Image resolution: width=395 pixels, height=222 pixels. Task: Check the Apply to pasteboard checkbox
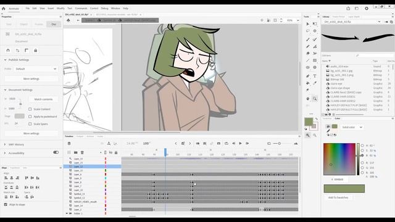[30, 117]
